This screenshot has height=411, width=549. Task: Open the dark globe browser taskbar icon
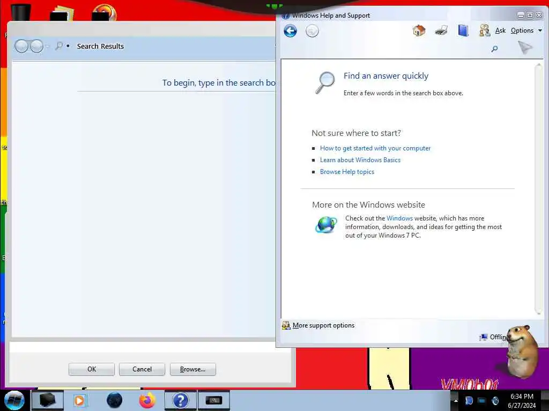114,400
